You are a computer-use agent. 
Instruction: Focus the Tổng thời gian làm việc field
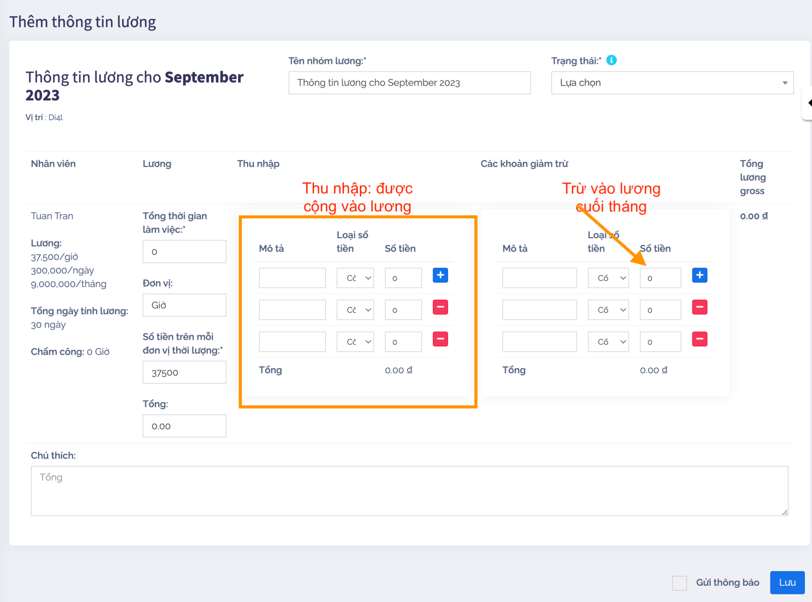184,252
